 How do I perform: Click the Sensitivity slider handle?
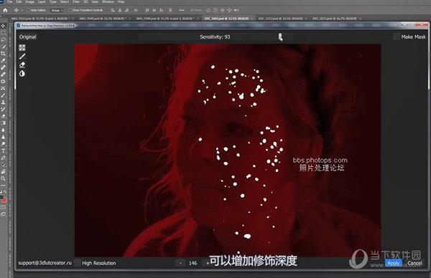280,37
